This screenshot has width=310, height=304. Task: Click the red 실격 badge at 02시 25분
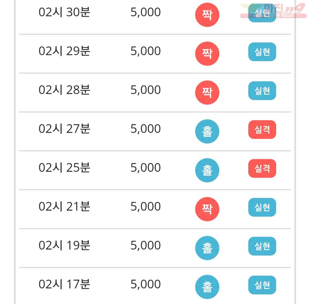262,168
